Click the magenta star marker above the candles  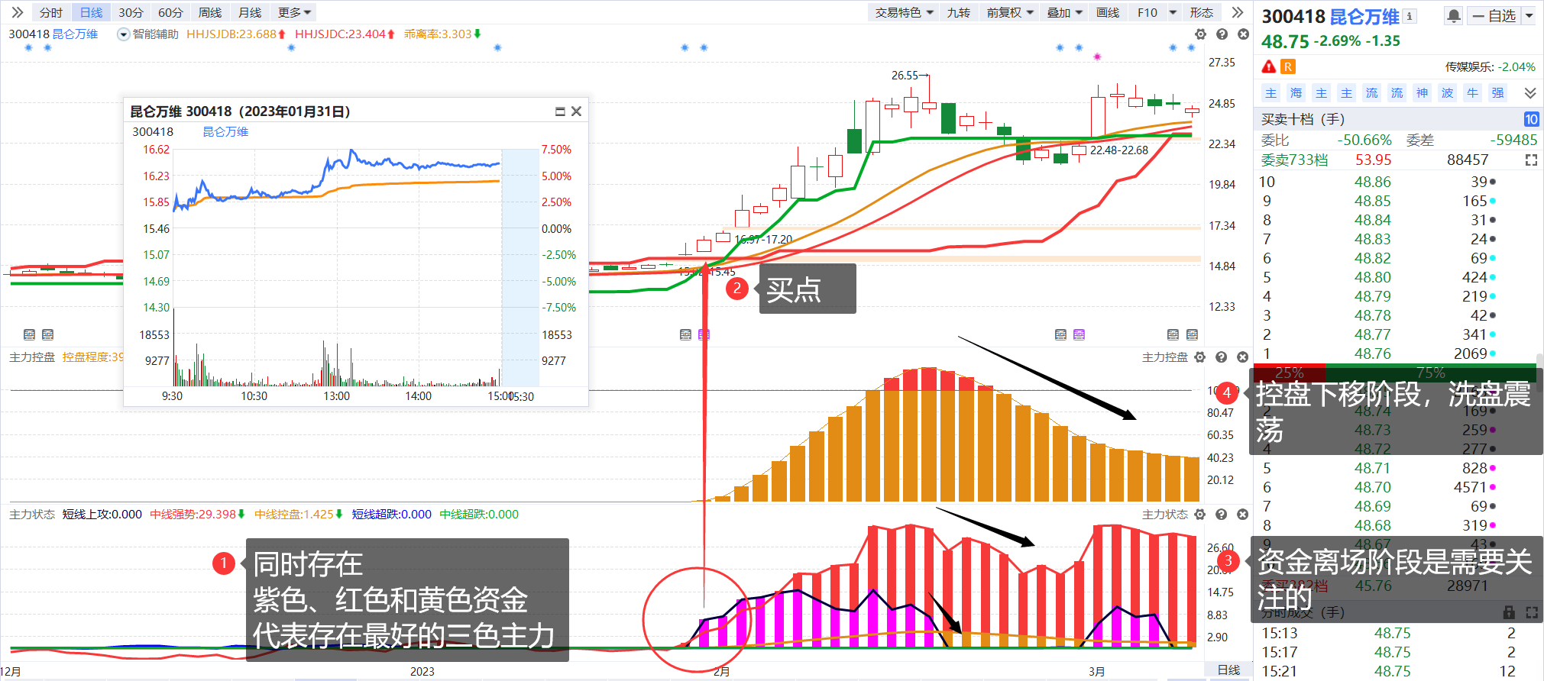[1097, 56]
